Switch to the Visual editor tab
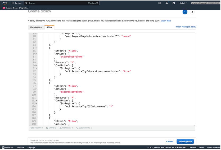The image size is (221, 150). 36,27
